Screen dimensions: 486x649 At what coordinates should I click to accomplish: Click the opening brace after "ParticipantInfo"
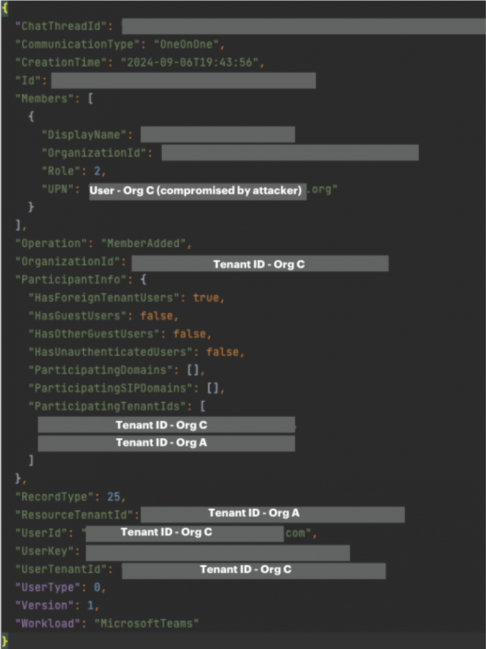point(144,280)
